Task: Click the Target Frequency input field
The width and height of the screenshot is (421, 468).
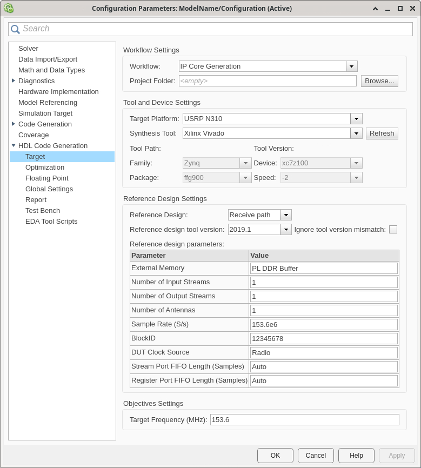Action: 304,420
